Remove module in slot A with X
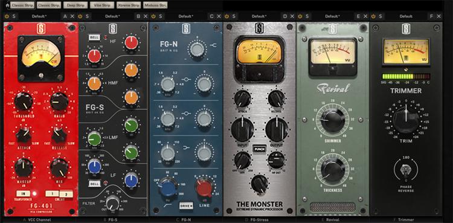453x223 pixels. point(72,16)
